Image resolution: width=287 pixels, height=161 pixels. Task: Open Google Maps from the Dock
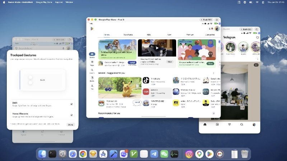pyautogui.click(x=199, y=154)
